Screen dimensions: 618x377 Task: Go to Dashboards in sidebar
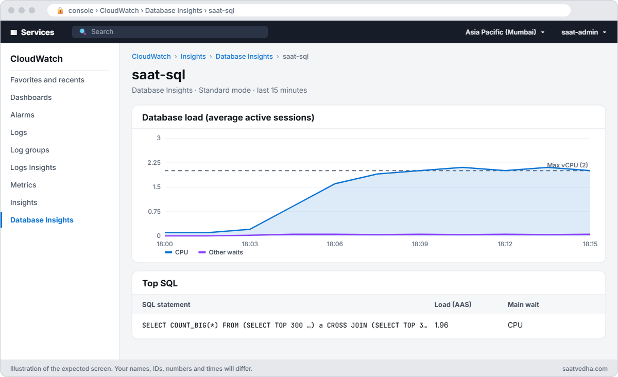pos(31,97)
